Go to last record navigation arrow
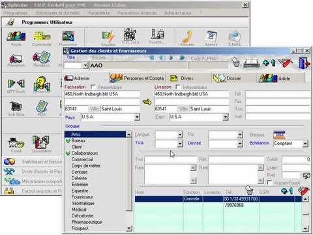 point(182,57)
